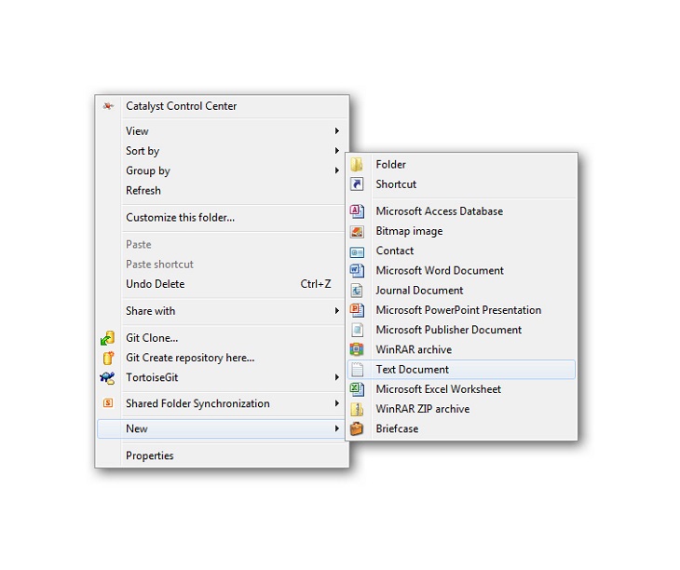Expand the Sort by submenu arrow
Image resolution: width=680 pixels, height=570 pixels.
[x=337, y=151]
